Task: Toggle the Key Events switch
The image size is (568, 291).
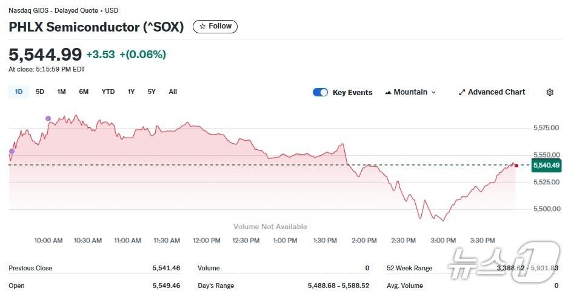Action: (320, 92)
